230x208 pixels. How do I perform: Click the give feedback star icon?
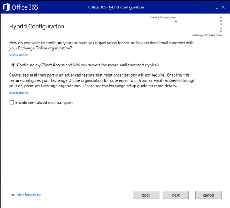coord(13,195)
